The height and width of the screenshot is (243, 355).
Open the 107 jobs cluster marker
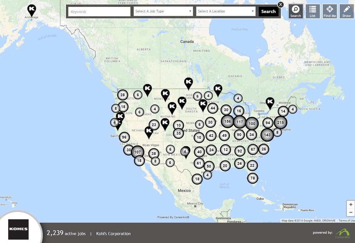[137, 152]
